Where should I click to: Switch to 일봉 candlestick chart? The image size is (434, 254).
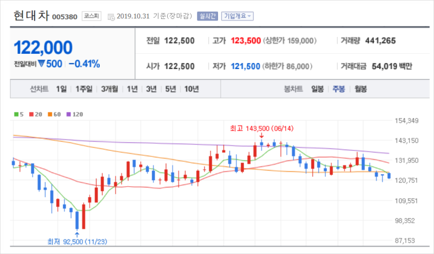point(317,89)
